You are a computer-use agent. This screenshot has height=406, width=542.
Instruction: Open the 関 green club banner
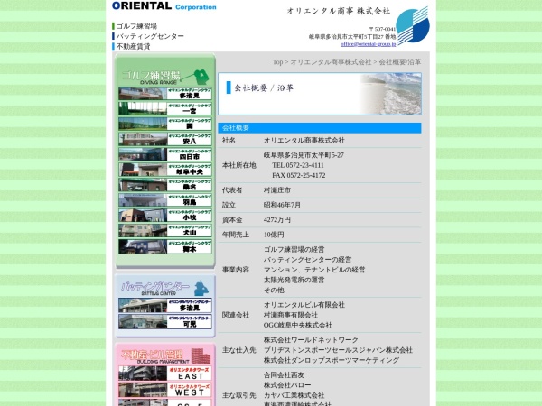coord(165,124)
